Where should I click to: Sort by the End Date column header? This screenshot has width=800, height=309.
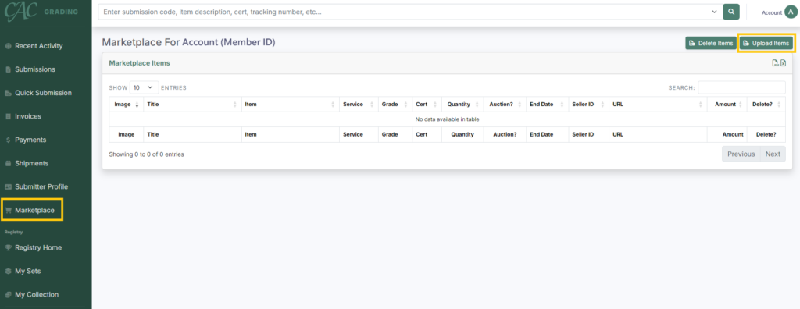coord(547,104)
